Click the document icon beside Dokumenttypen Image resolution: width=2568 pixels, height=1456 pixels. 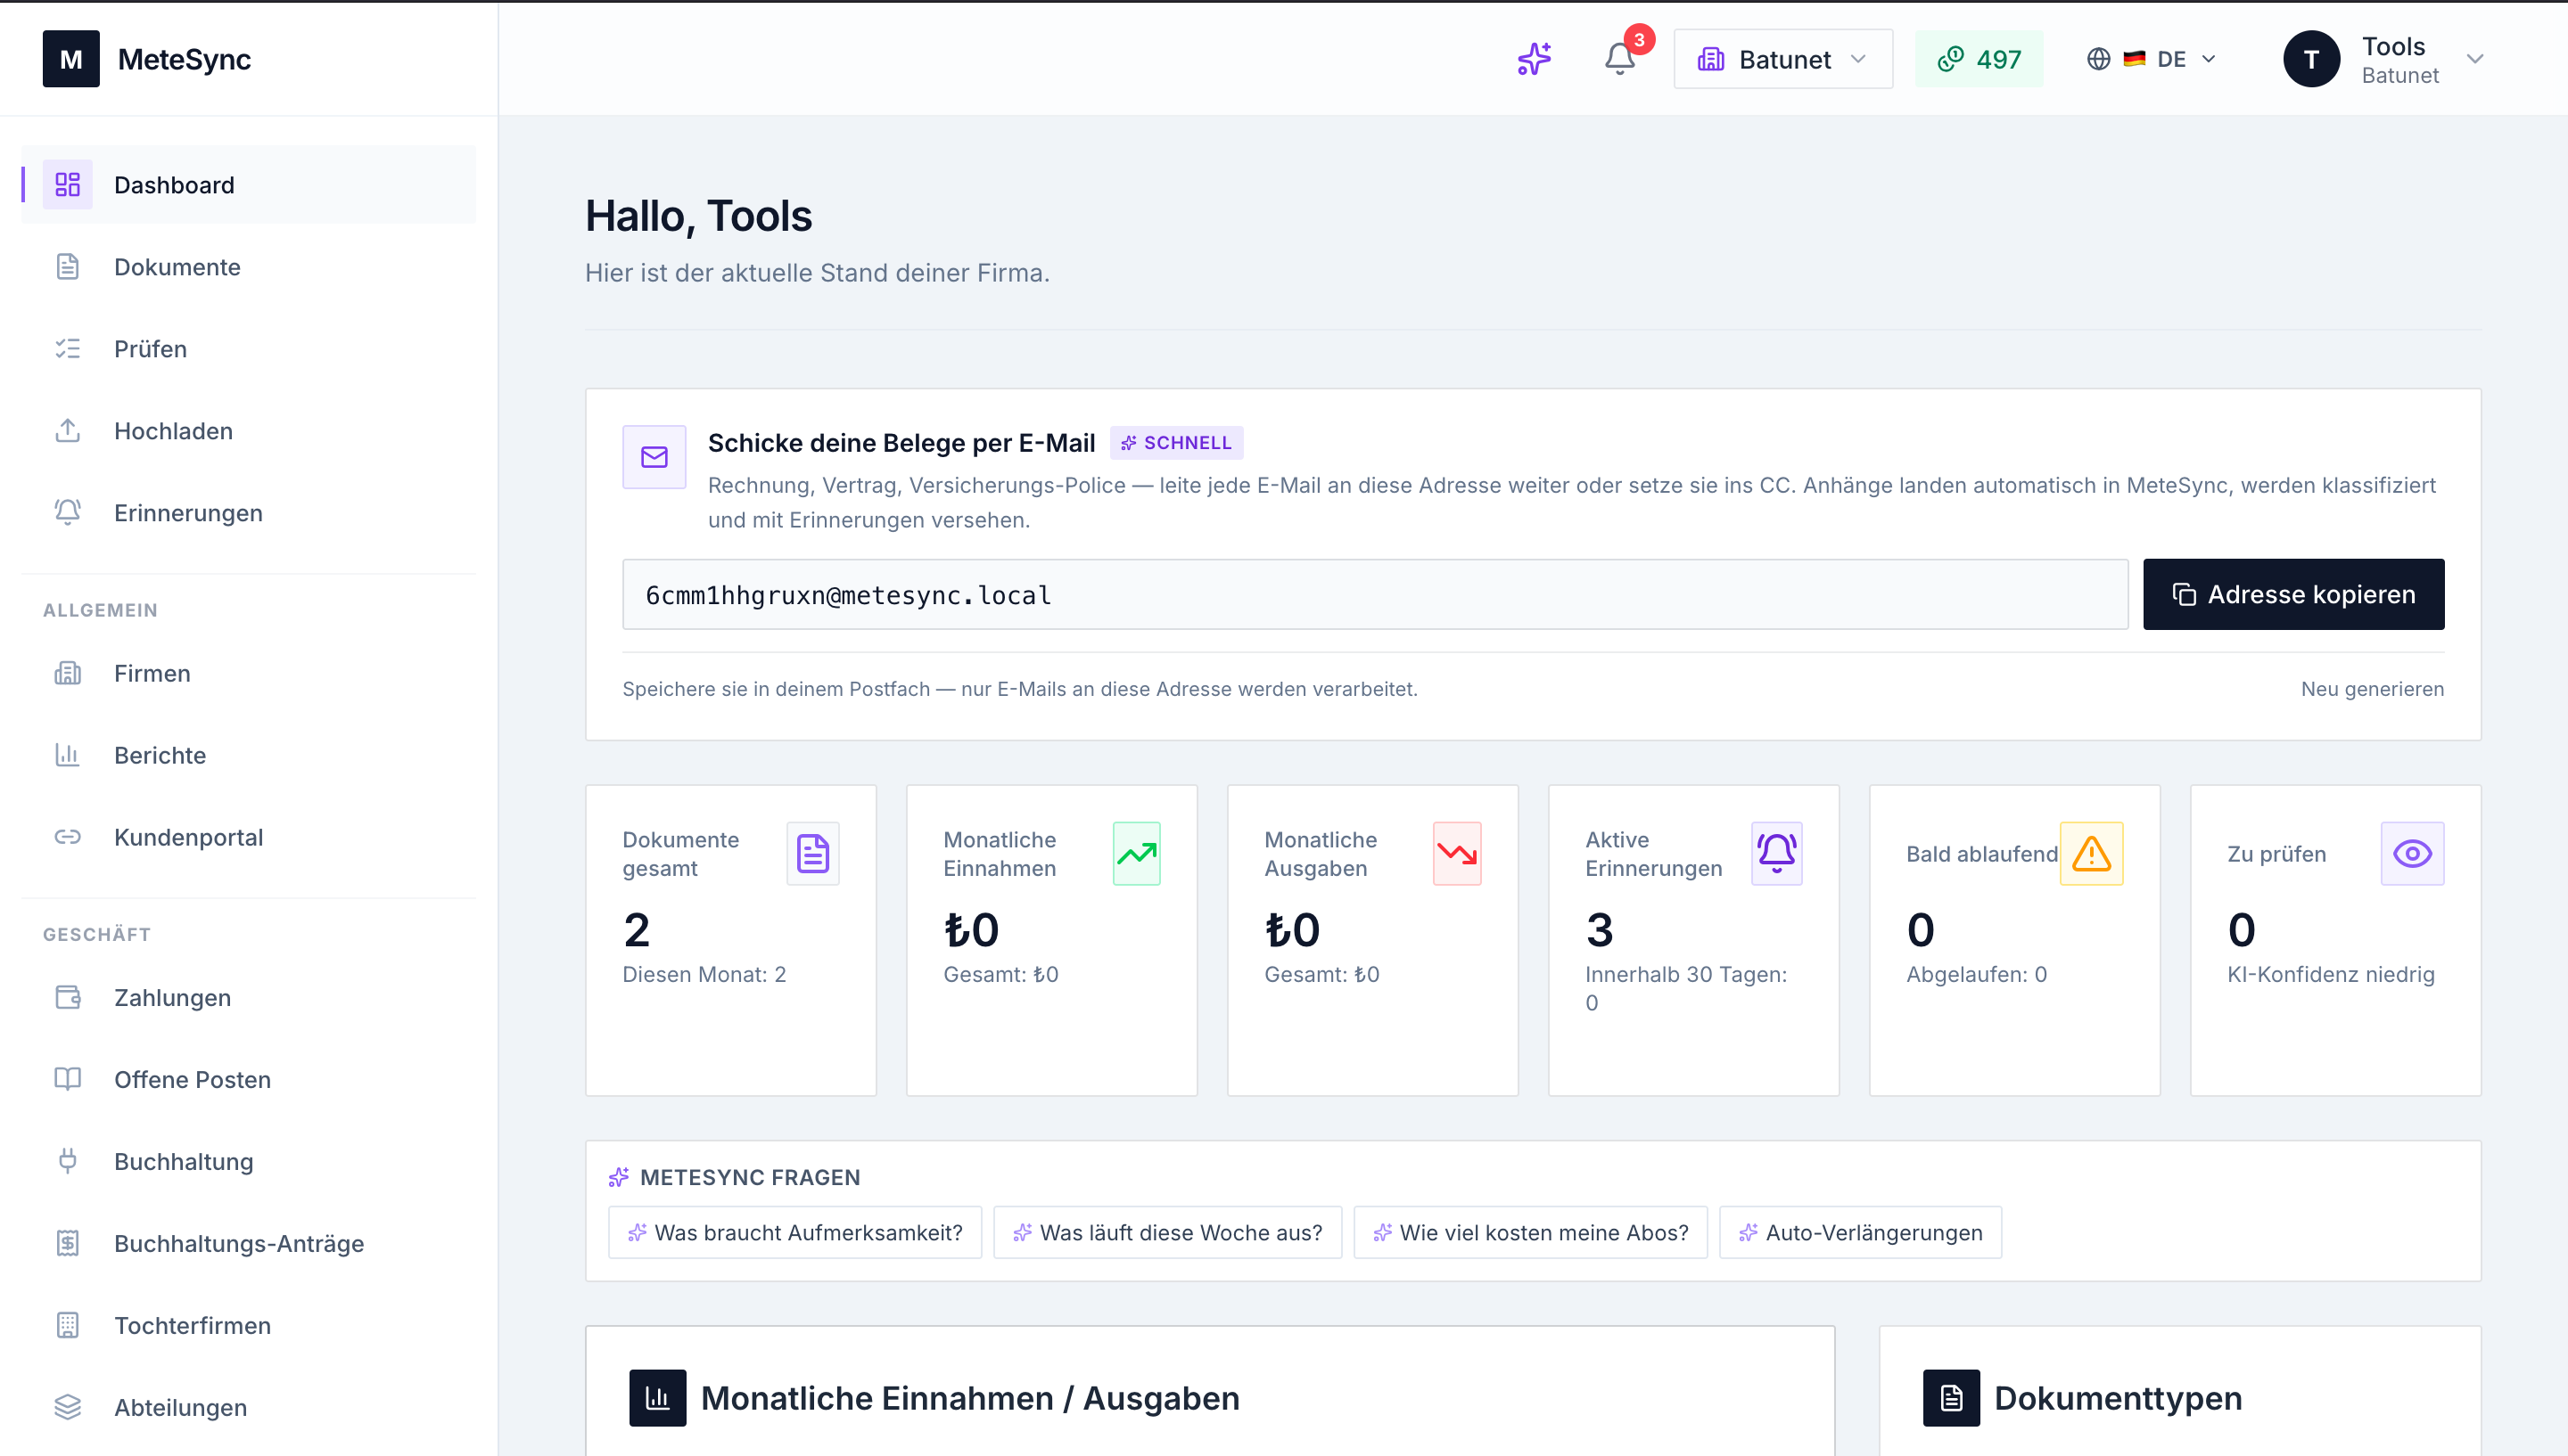point(1951,1398)
